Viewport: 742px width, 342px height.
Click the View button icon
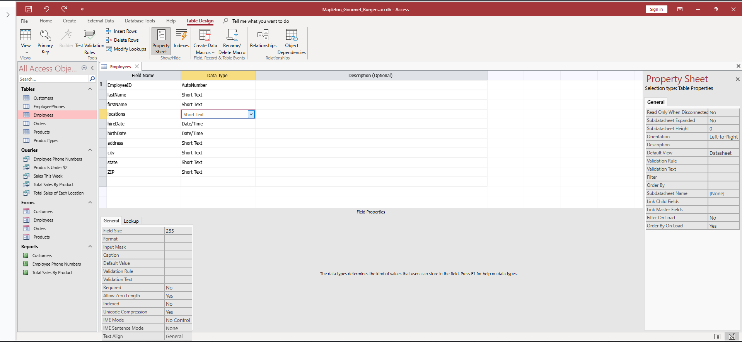[x=26, y=35]
